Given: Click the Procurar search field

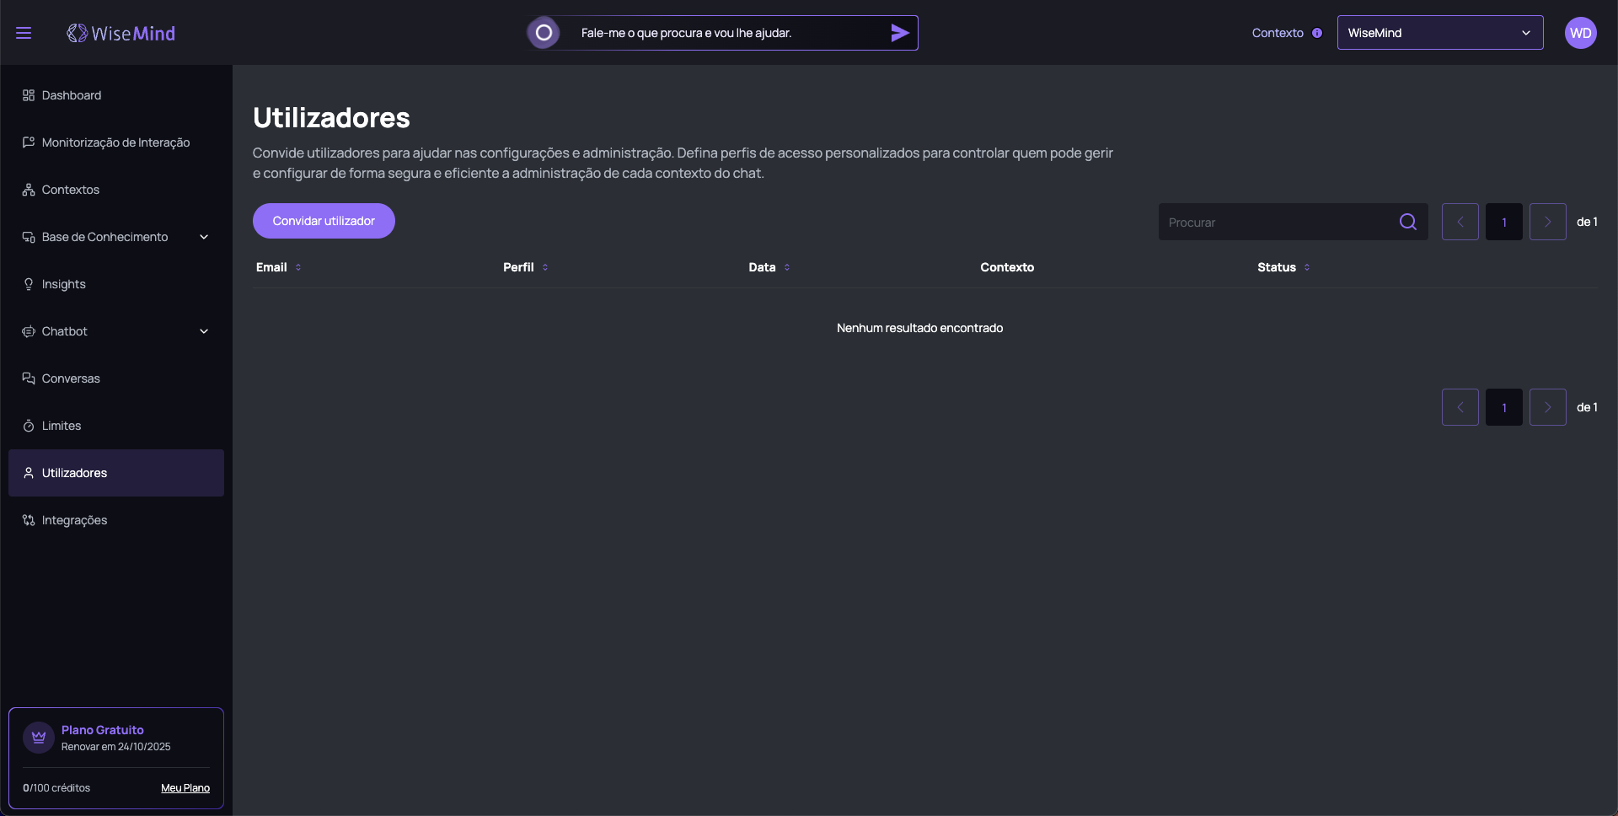Looking at the screenshot, I should [1277, 222].
